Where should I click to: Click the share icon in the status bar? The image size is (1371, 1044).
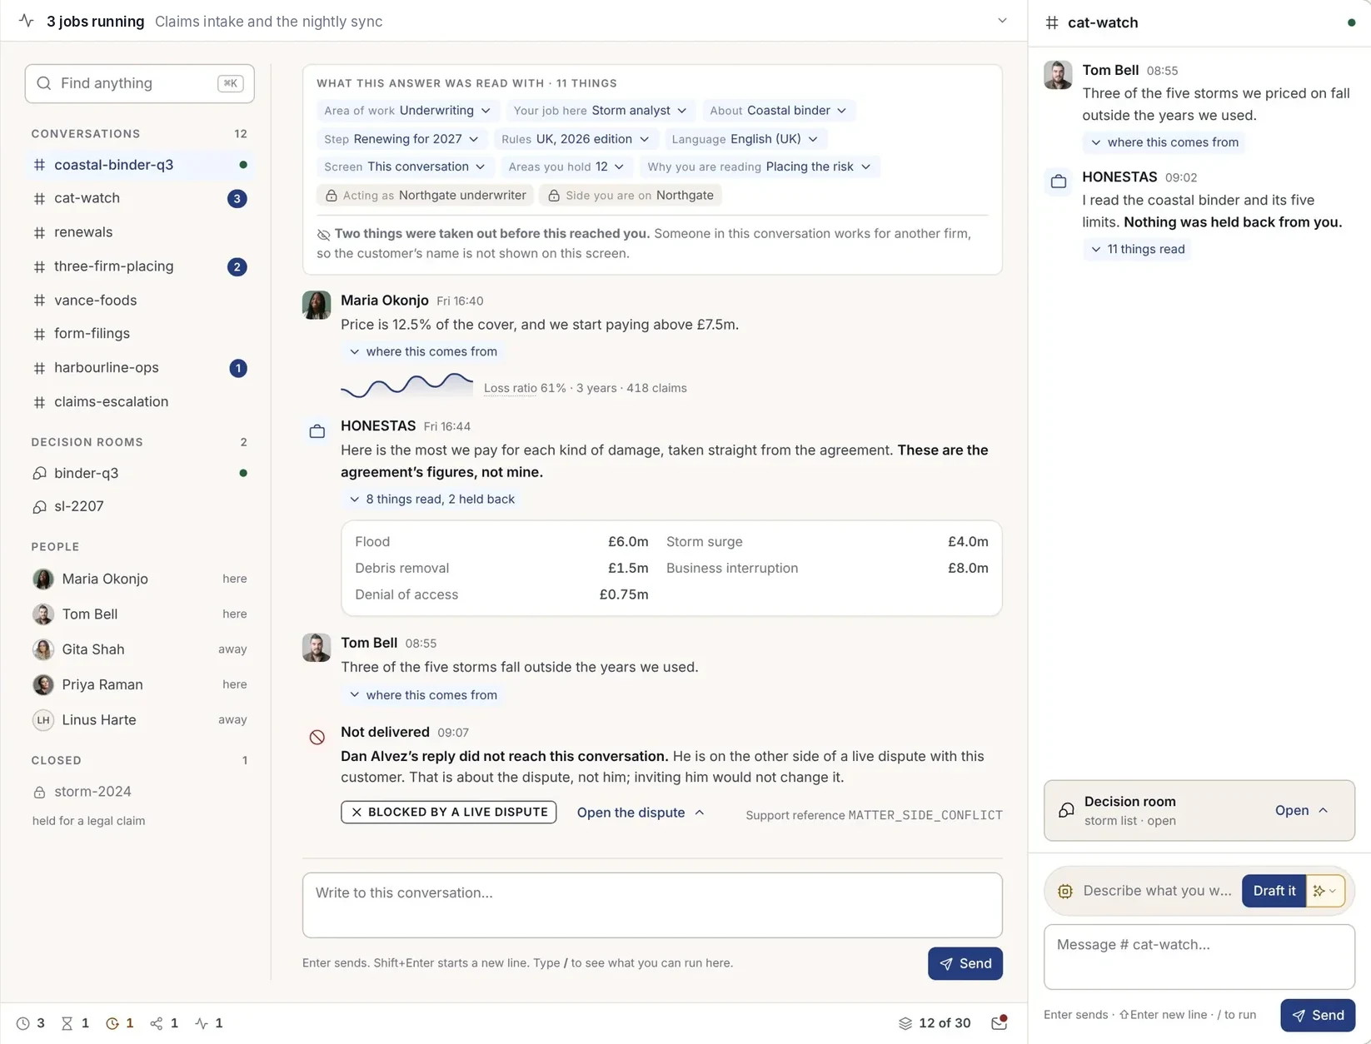point(157,1023)
